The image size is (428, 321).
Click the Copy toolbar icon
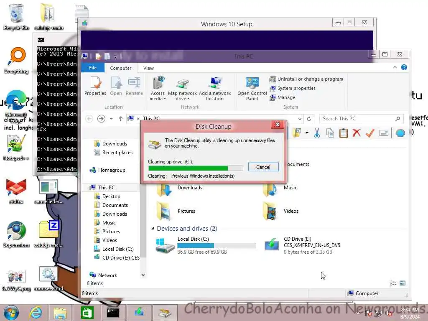330,133
